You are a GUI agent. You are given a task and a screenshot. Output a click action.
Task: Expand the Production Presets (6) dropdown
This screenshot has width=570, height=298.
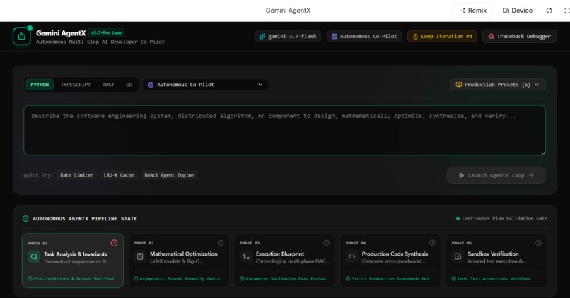pos(497,85)
